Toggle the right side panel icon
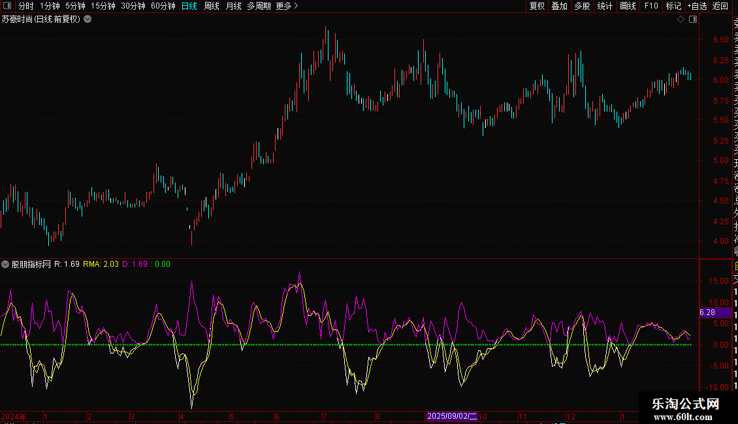This screenshot has width=738, height=424. [692, 20]
